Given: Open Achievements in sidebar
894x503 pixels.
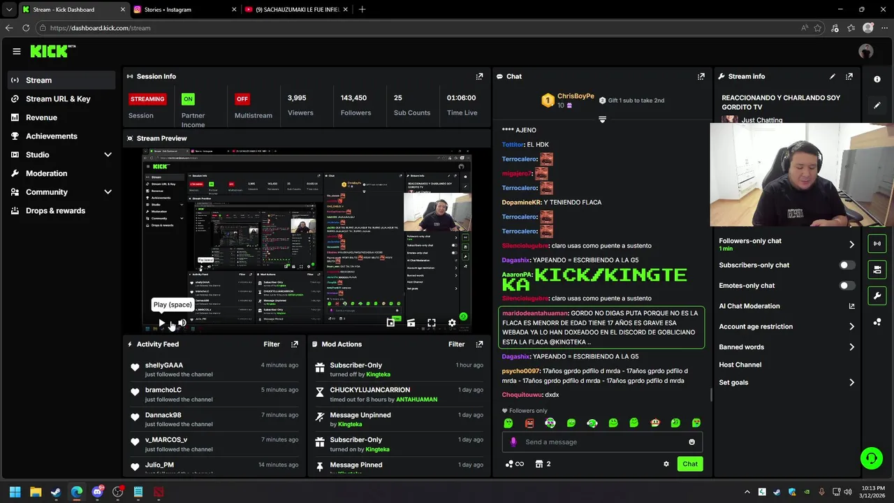Looking at the screenshot, I should (61, 136).
